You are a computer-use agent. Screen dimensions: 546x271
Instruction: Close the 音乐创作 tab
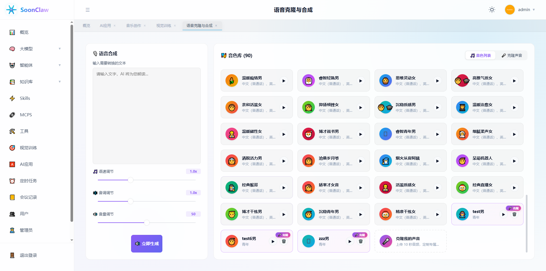(145, 26)
